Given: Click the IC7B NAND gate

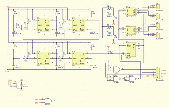Looking at the screenshot, I should pos(117,69).
